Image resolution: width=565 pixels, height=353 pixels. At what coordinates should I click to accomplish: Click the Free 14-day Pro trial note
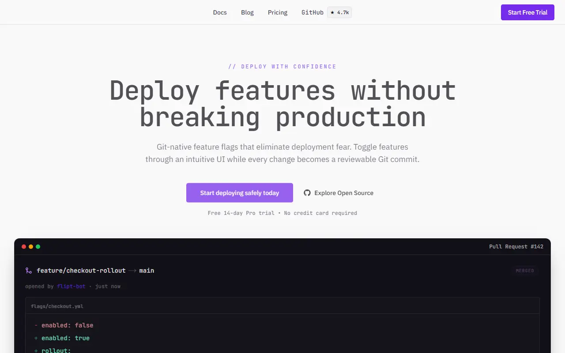282,213
